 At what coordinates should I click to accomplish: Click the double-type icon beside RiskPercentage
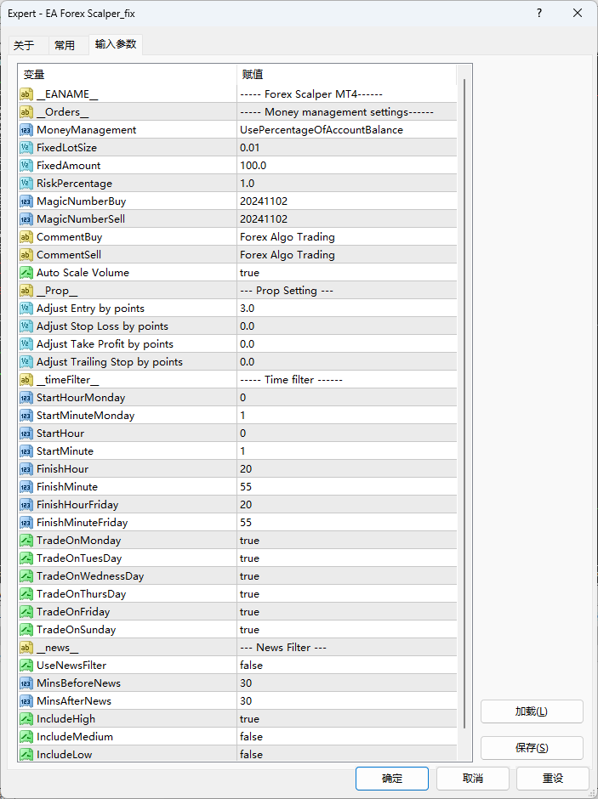pyautogui.click(x=26, y=184)
